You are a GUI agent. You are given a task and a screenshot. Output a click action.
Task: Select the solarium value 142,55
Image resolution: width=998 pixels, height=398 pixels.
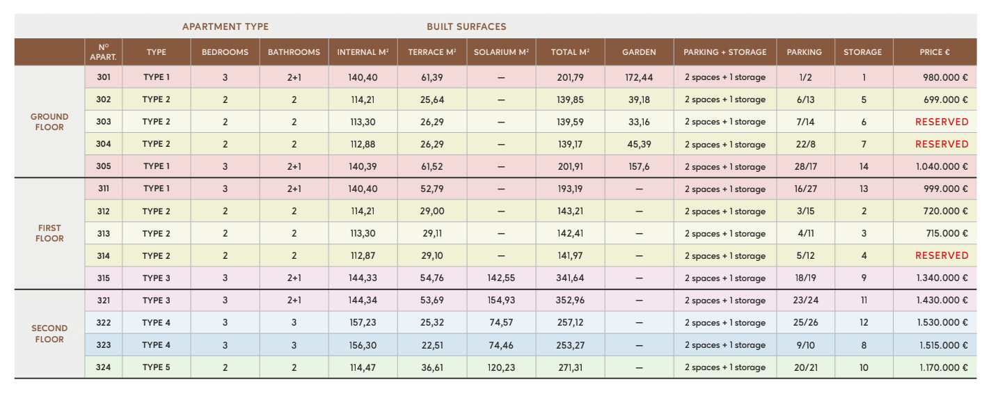[x=501, y=278]
